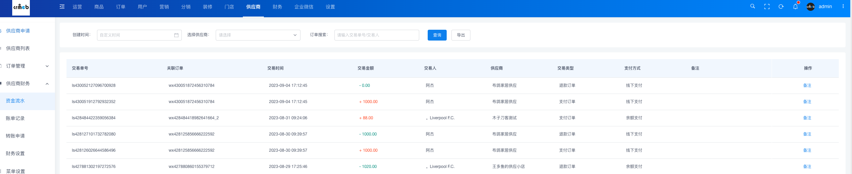The height and width of the screenshot is (174, 852).
Task: Go to 供应商列表 in sidebar
Action: tap(18, 48)
